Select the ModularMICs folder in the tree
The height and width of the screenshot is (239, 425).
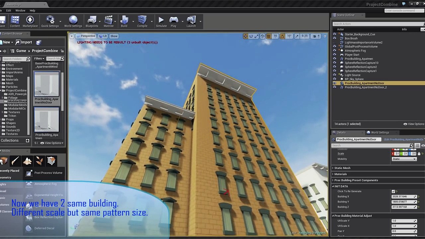tap(17, 109)
